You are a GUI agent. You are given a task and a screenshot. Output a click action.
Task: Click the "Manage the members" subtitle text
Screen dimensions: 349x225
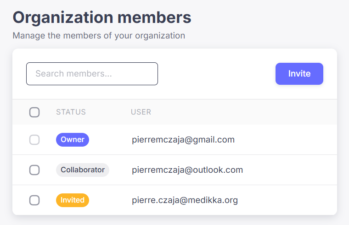point(99,36)
